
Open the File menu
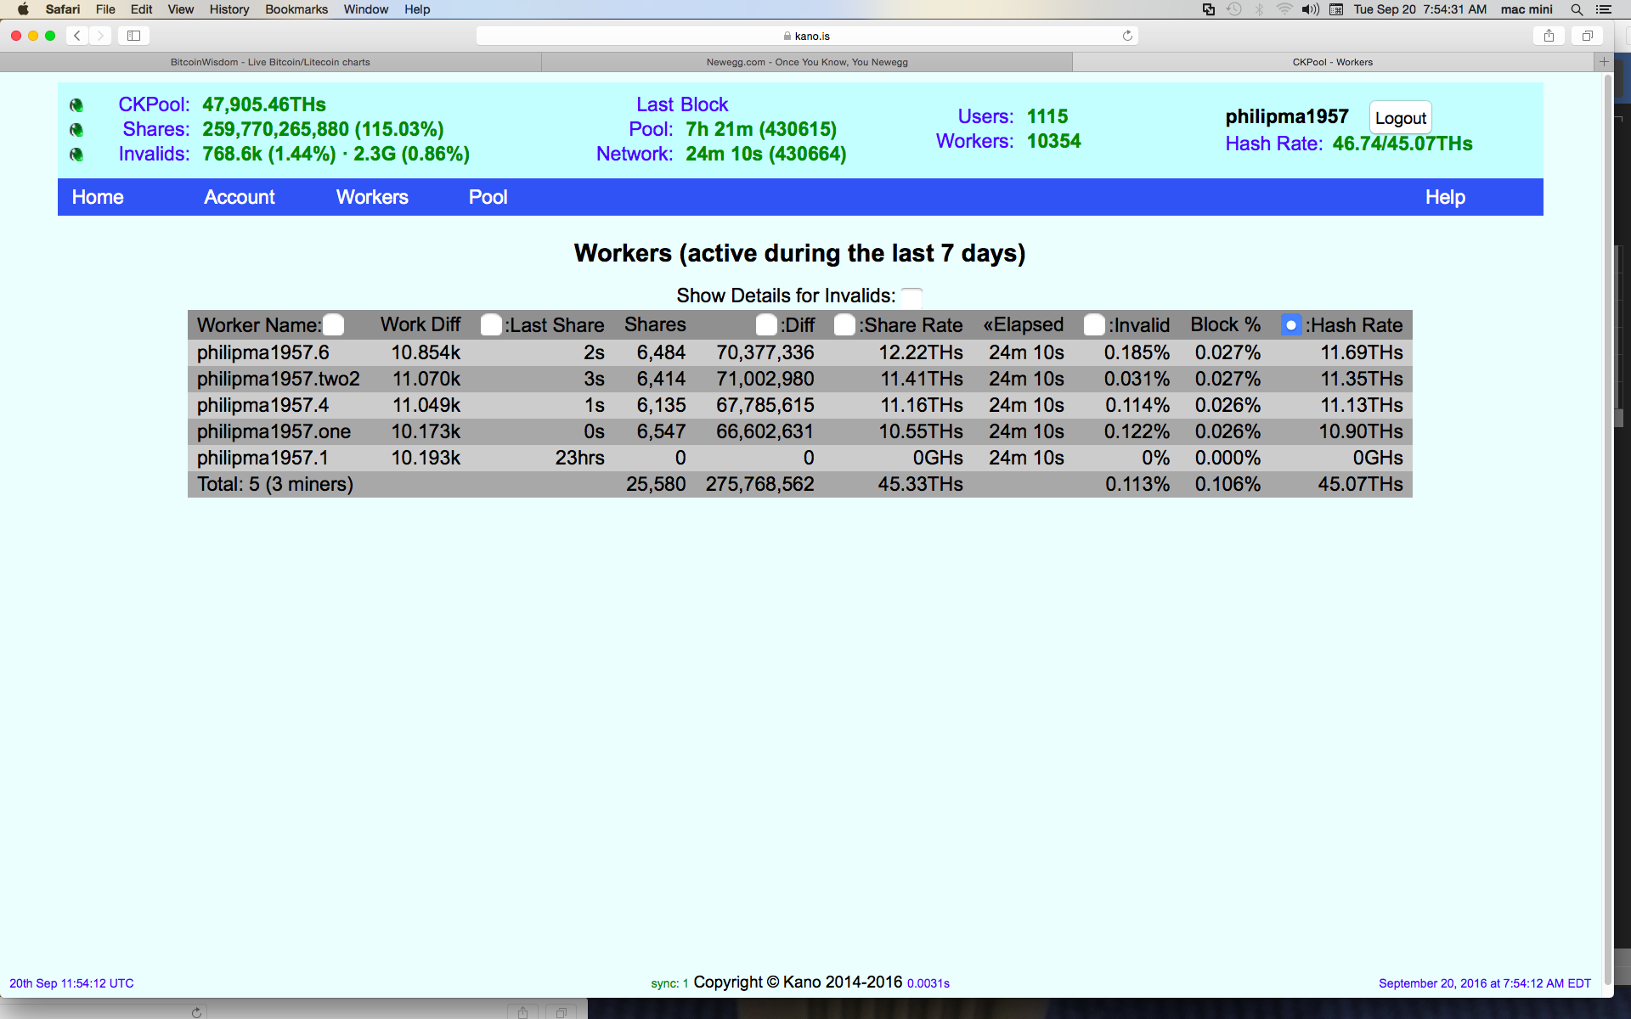pyautogui.click(x=105, y=9)
